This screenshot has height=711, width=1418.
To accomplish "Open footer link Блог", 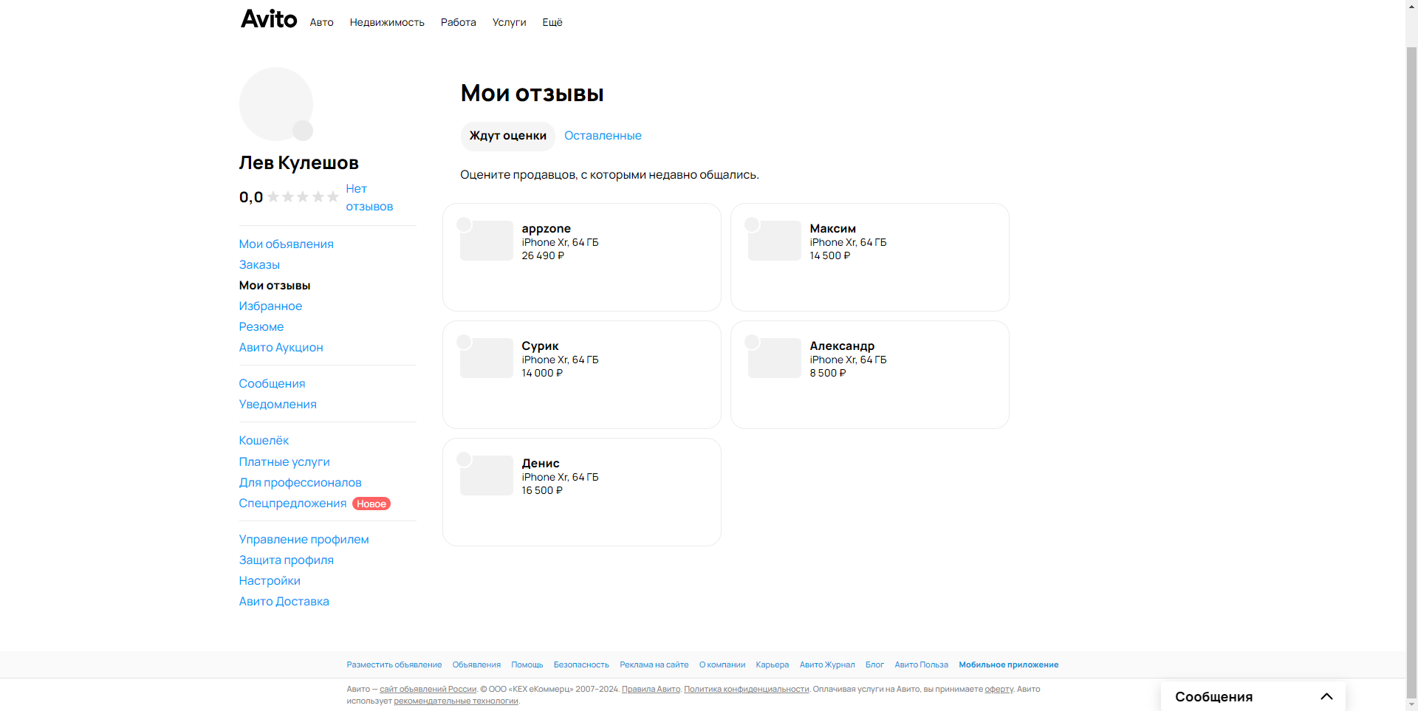I will pos(874,664).
